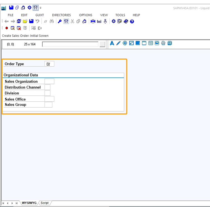Click the Print icon in toolbar
210x207 pixels.
click(x=93, y=21)
